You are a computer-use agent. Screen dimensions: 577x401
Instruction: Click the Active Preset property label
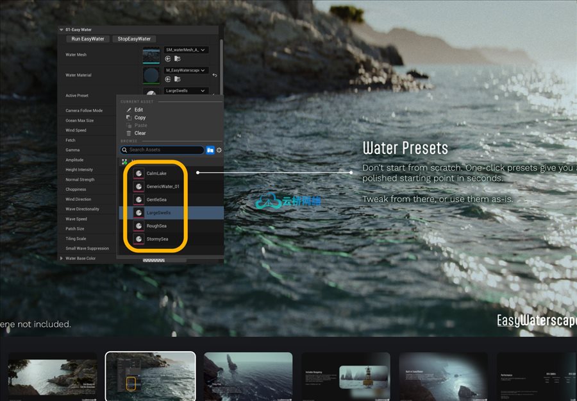pos(77,96)
